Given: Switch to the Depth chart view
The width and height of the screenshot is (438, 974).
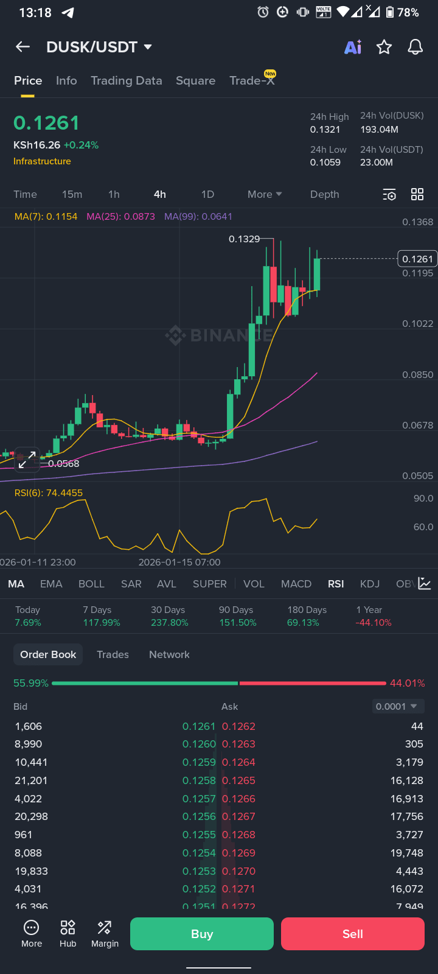Looking at the screenshot, I should [324, 194].
